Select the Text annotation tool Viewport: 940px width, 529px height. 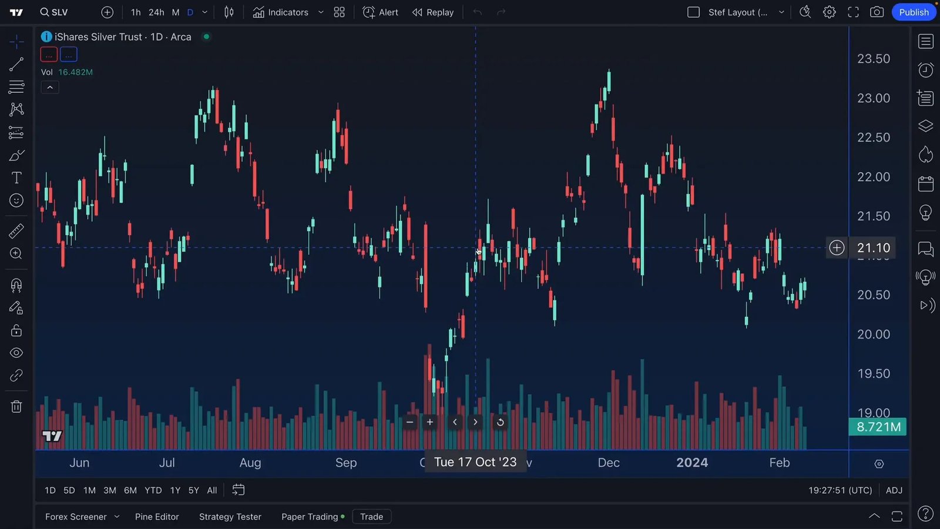[x=16, y=178]
